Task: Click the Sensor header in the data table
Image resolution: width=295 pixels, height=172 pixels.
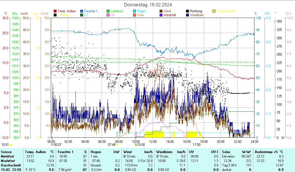Action: [6, 152]
